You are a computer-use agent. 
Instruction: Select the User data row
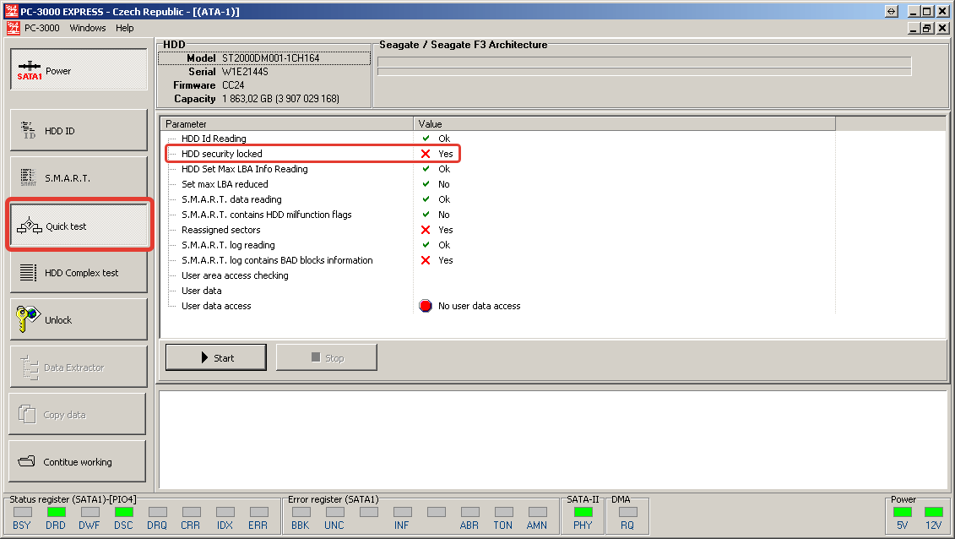coord(497,291)
